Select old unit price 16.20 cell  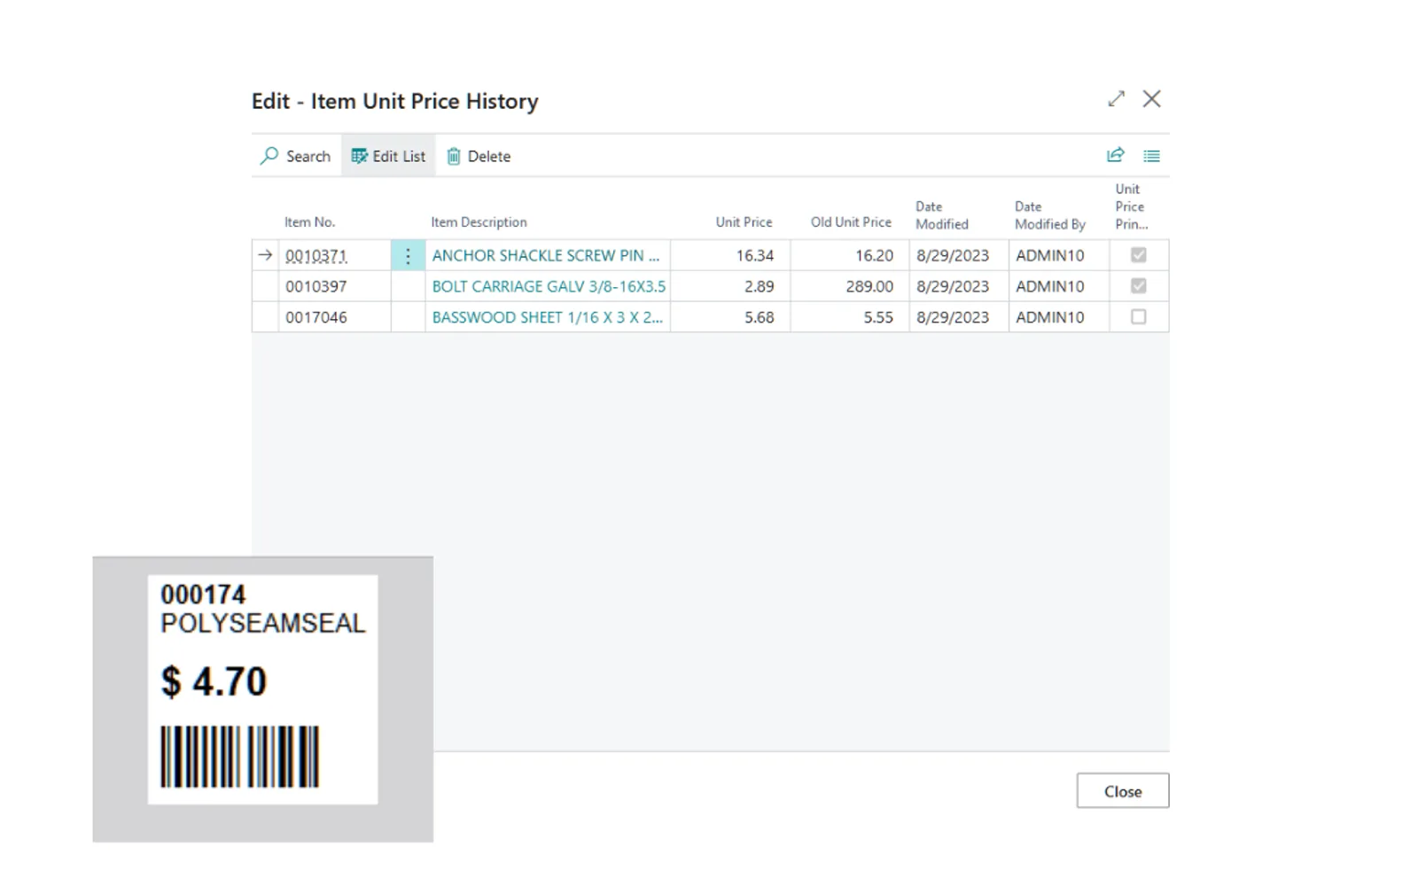(x=850, y=256)
